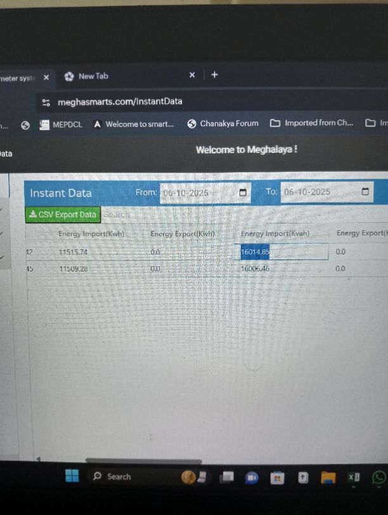Viewport: 388px width, 515px height.
Task: Open the To date calendar picker
Action: tap(365, 192)
